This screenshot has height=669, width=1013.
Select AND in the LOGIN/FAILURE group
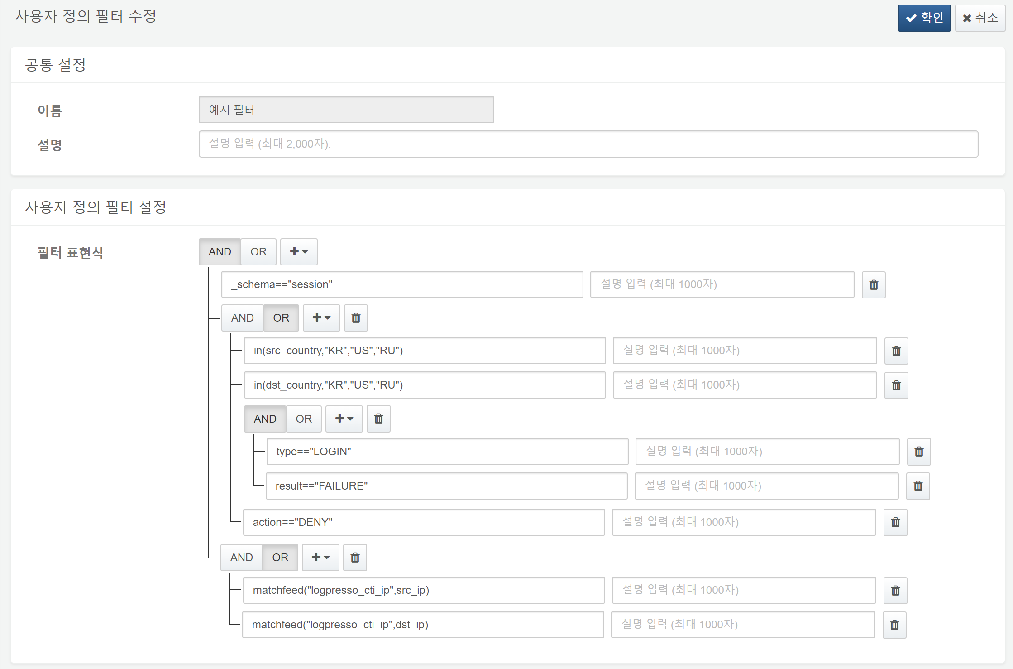coord(265,419)
